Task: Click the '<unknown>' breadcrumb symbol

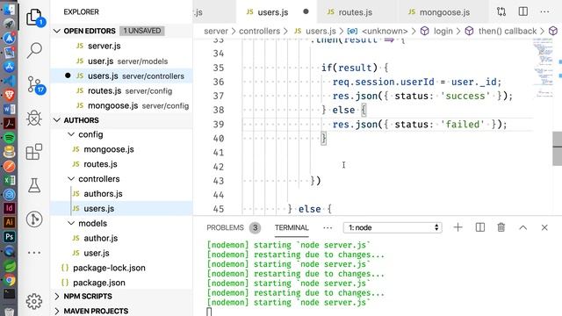Action: tap(385, 32)
